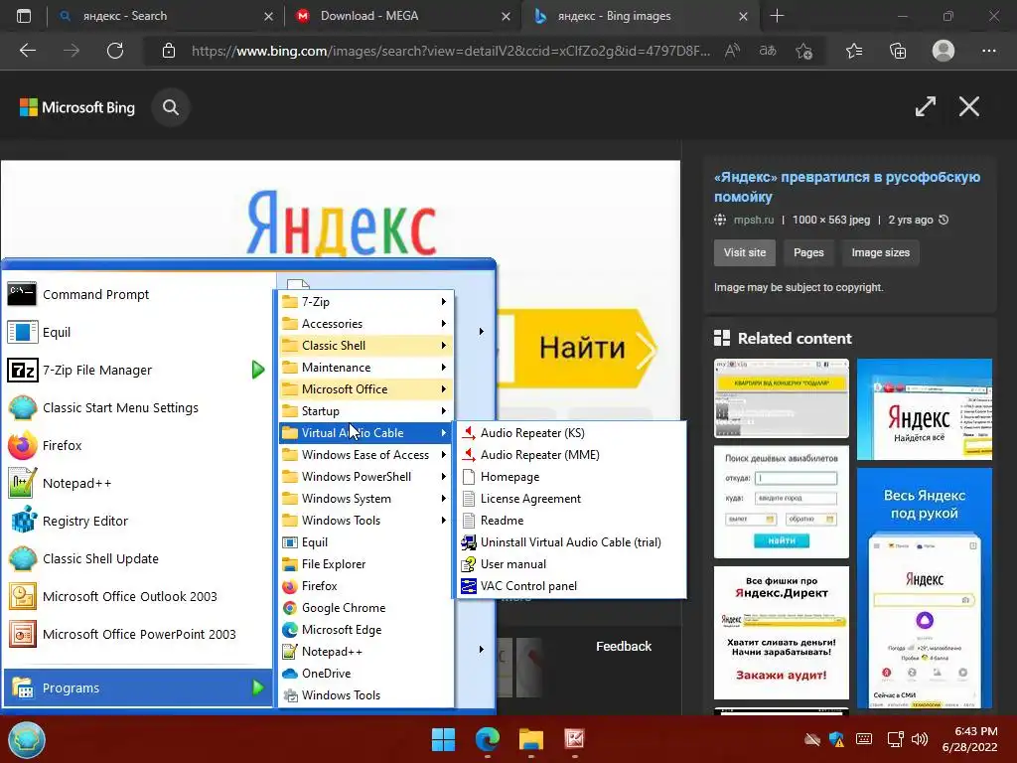Image resolution: width=1017 pixels, height=763 pixels.
Task: Open the Яндекс.Директ related thumbnail
Action: (x=781, y=633)
